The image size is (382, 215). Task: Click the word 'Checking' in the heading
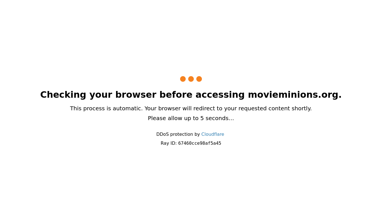[x=63, y=95]
